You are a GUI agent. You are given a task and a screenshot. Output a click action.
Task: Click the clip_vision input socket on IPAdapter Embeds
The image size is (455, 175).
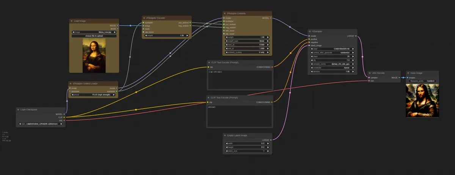(224, 33)
